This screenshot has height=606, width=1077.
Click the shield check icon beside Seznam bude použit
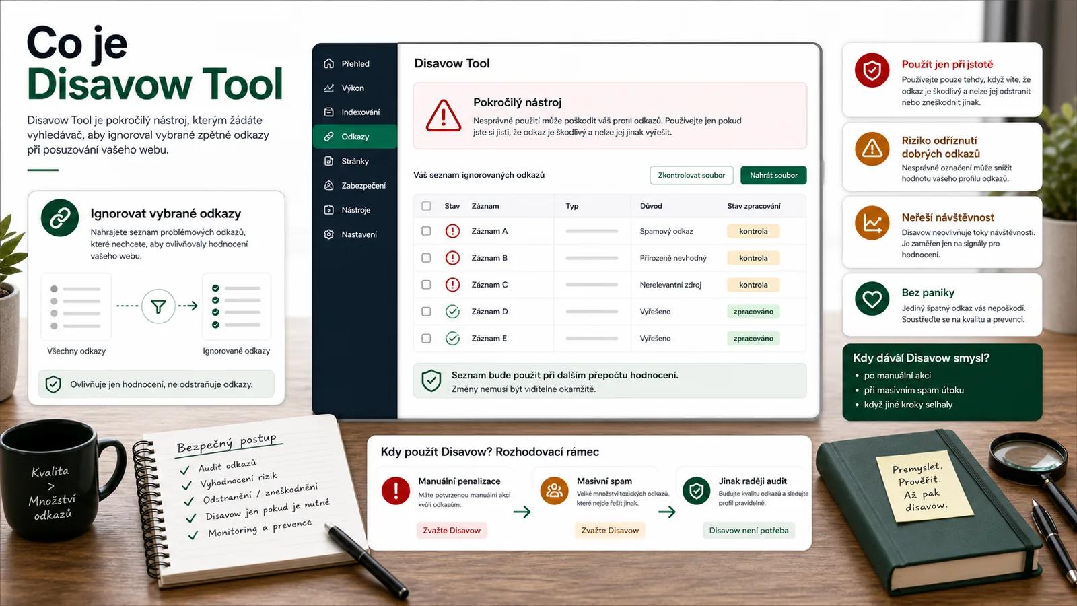(431, 380)
